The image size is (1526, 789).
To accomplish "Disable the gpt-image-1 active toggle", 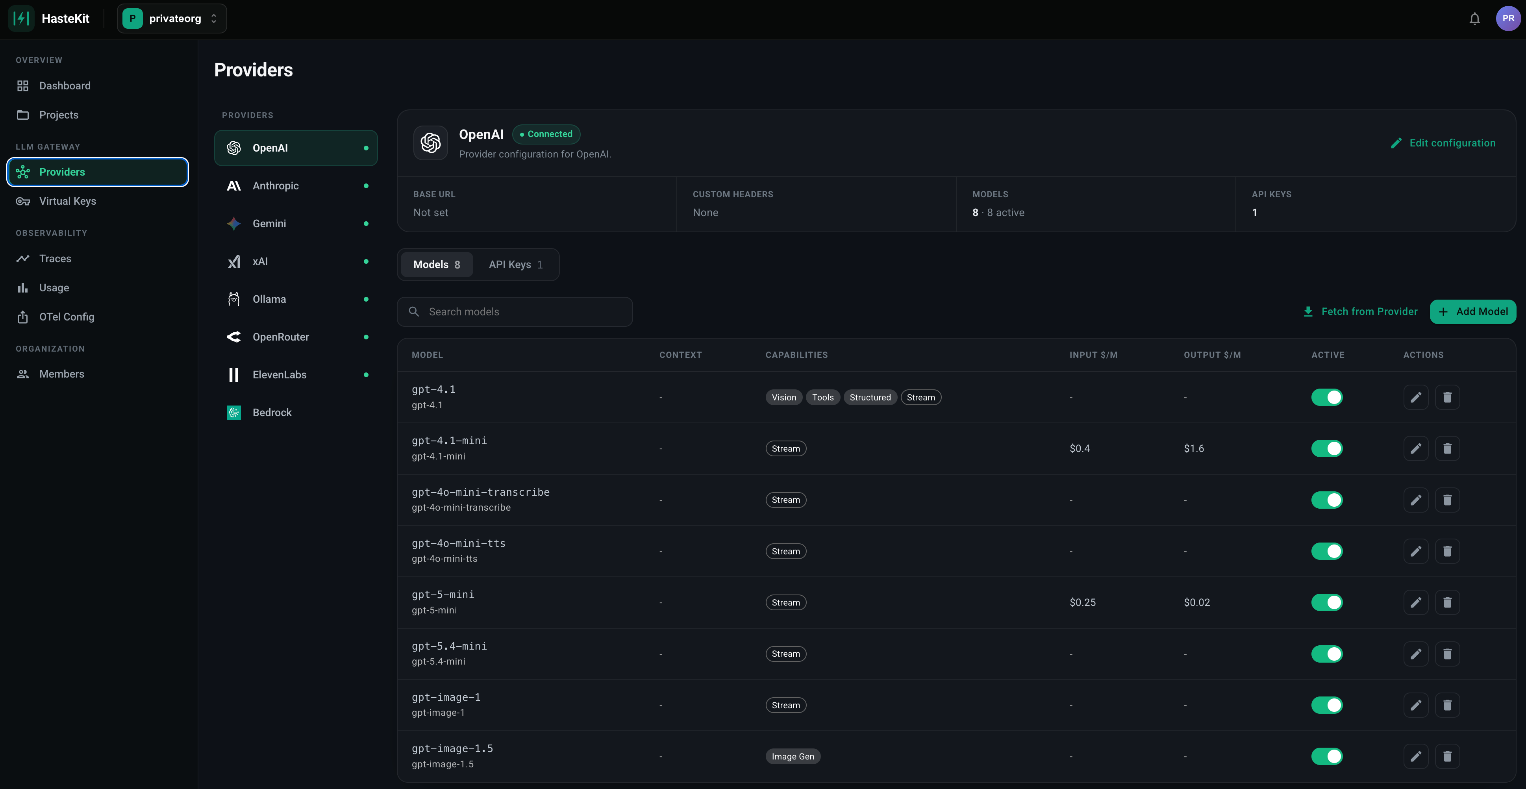I will pos(1327,705).
